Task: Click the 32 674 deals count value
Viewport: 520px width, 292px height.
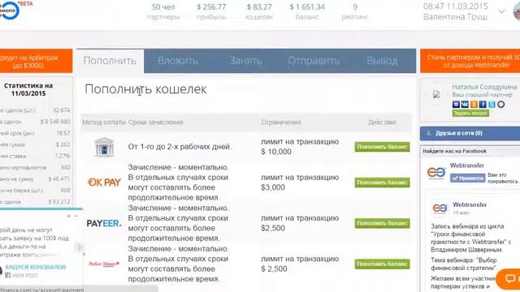Action: [62, 110]
